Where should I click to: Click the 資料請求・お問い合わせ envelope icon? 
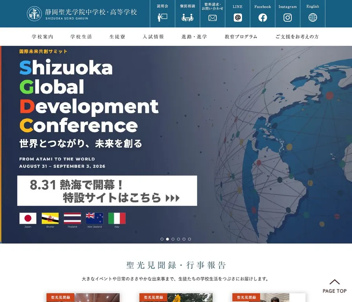coord(213,18)
